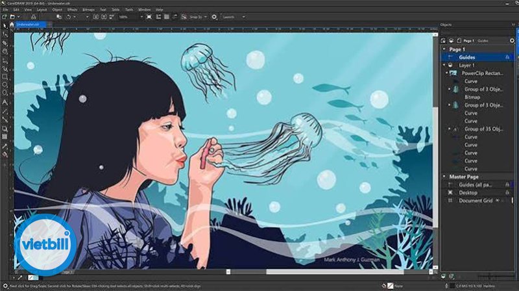Select the Rectangle tool
This screenshot has width=519, height=291.
pyautogui.click(x=5, y=77)
